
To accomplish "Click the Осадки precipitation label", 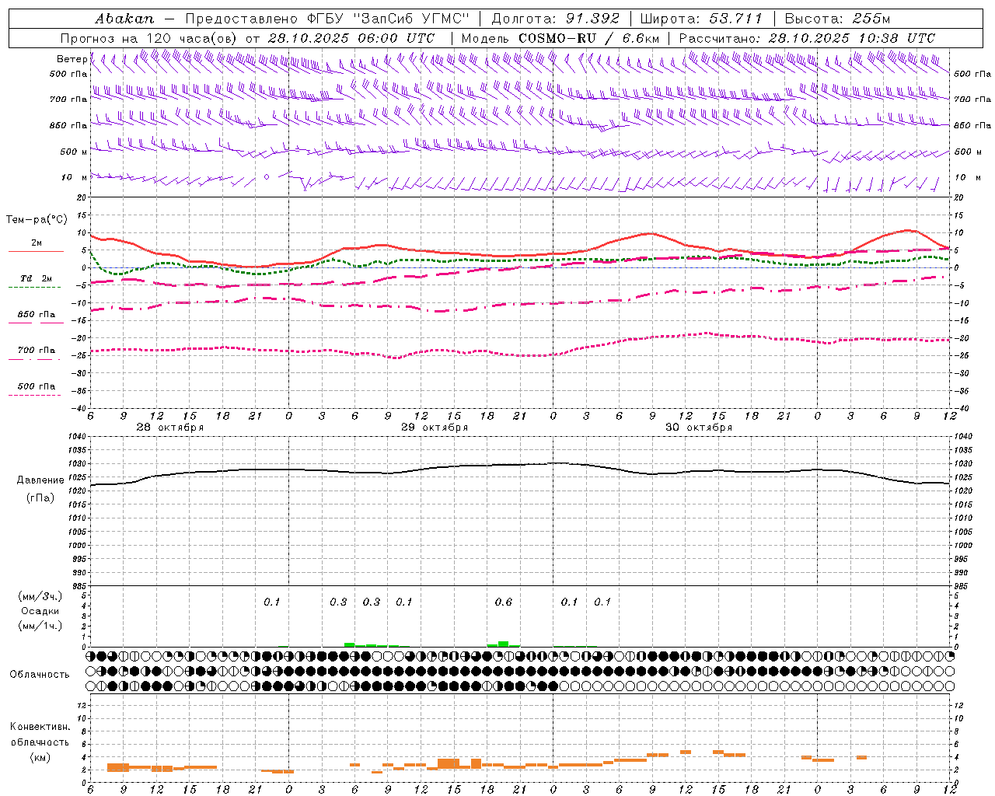I will coord(40,611).
